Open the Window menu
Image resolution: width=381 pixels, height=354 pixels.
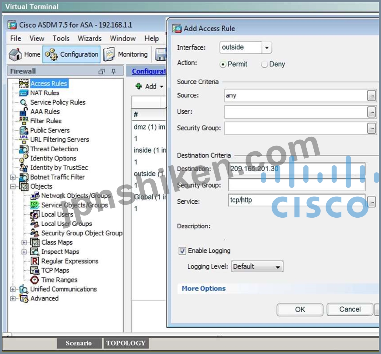point(123,38)
